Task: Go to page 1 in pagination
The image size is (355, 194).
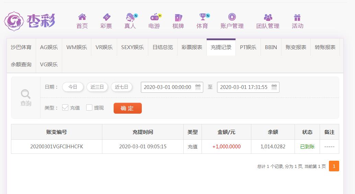Action: (334, 166)
